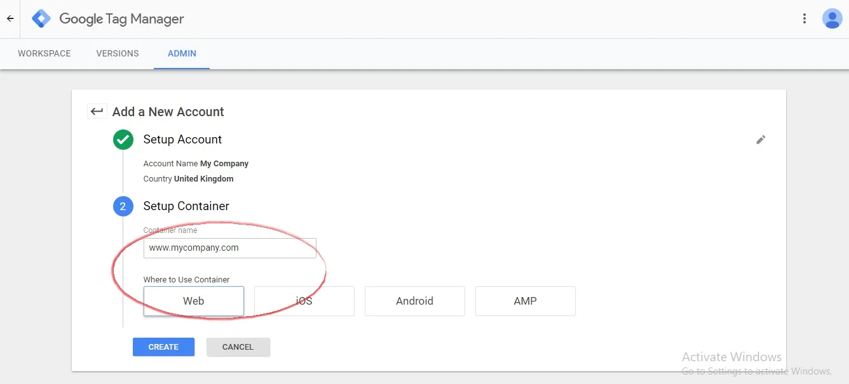Select Android as container type
Image resolution: width=849 pixels, height=384 pixels.
pos(415,301)
